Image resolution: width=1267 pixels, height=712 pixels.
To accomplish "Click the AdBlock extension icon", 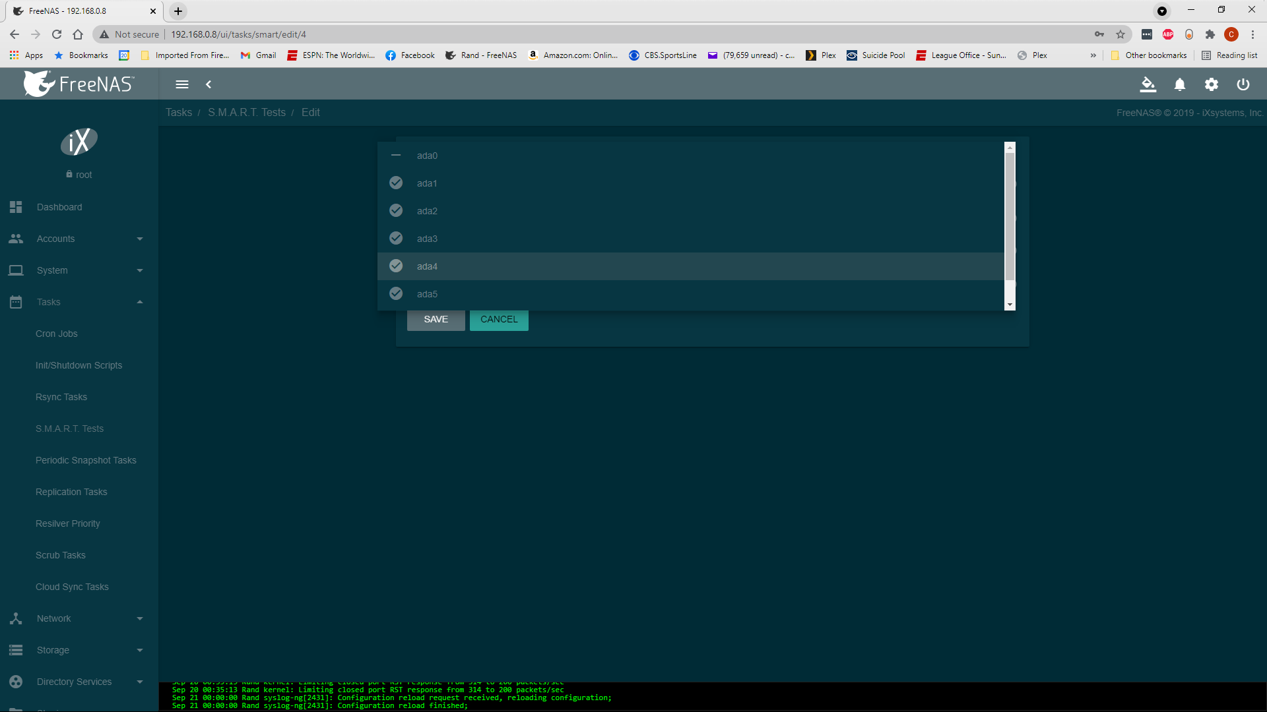I will (1168, 34).
